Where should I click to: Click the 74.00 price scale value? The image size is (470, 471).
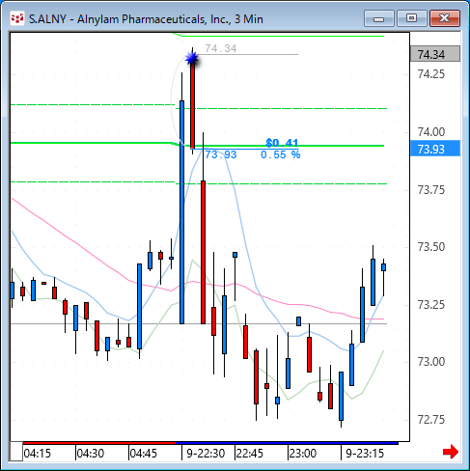click(x=431, y=132)
